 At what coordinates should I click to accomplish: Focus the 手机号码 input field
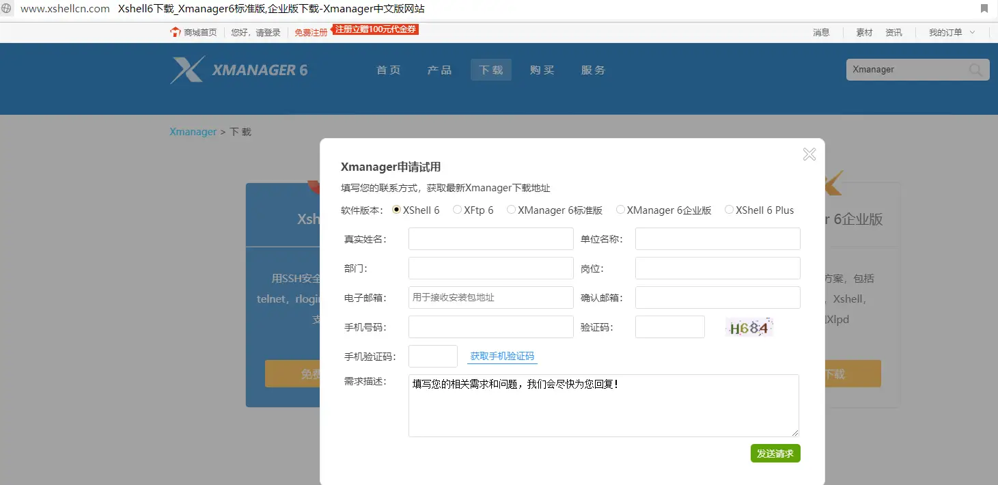[x=491, y=327]
